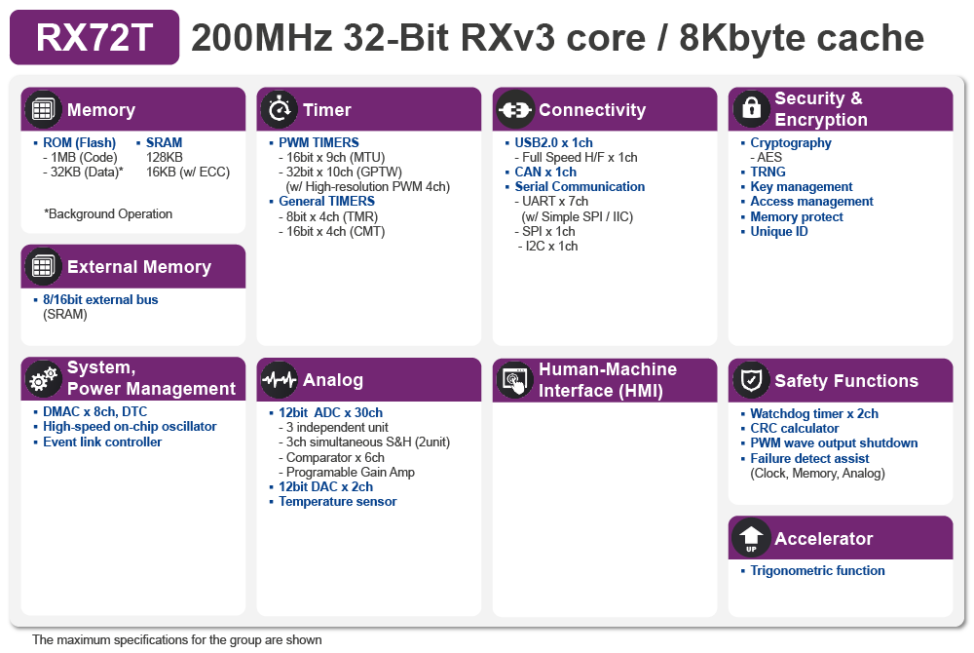
Task: Select the Security & Encryption padlock icon
Action: coord(751,109)
